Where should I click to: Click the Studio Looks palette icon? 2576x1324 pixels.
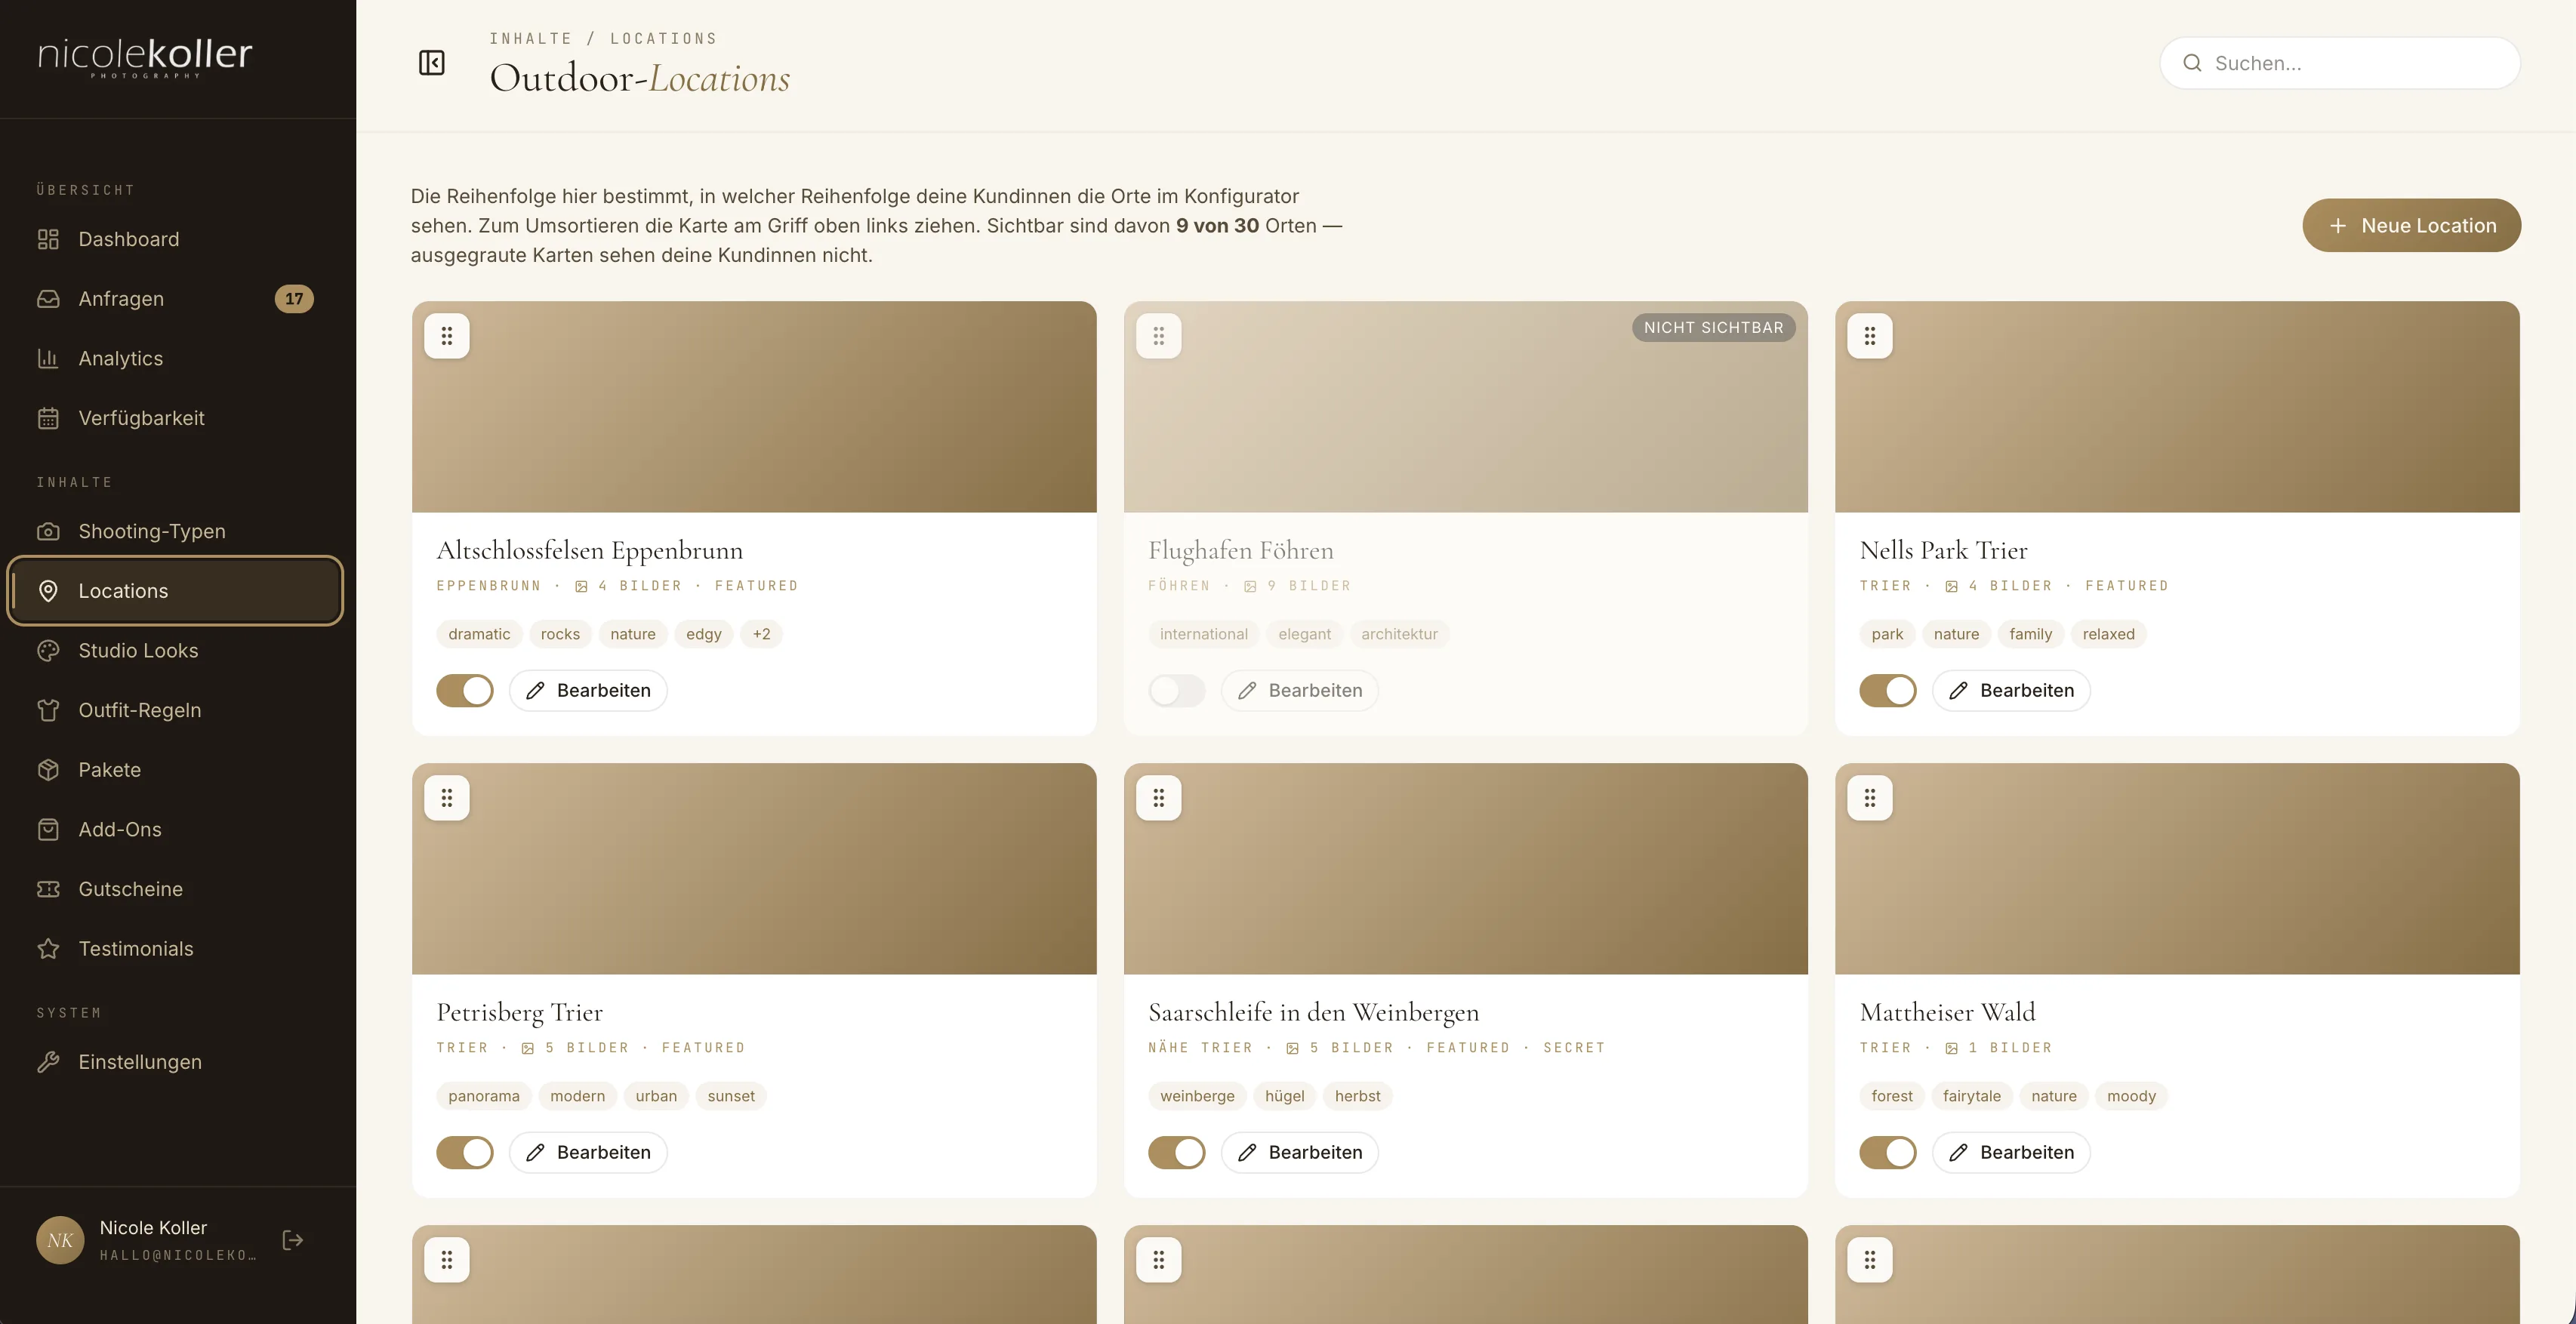(48, 650)
